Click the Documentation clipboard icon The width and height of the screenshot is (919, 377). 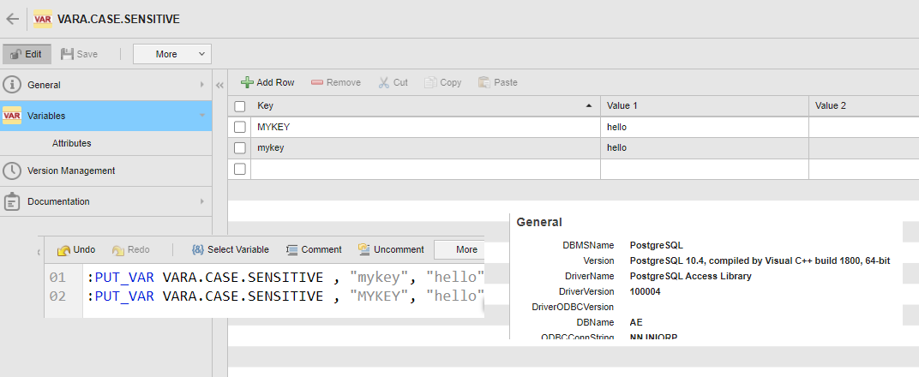pos(12,201)
